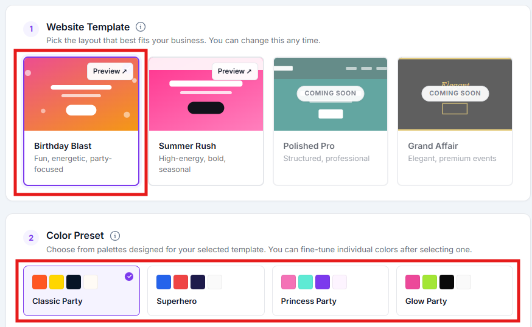This screenshot has height=327, width=532.
Task: Open Birthday Blast template preview
Action: pyautogui.click(x=110, y=71)
